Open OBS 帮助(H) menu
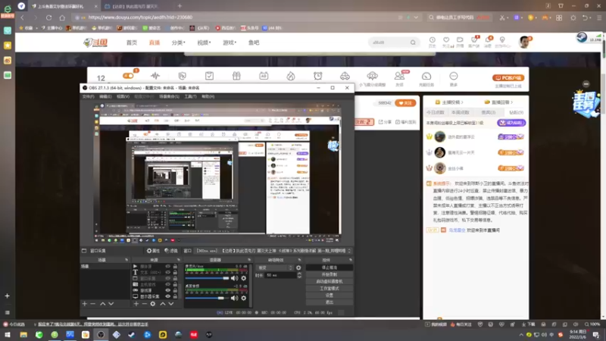 point(208,96)
